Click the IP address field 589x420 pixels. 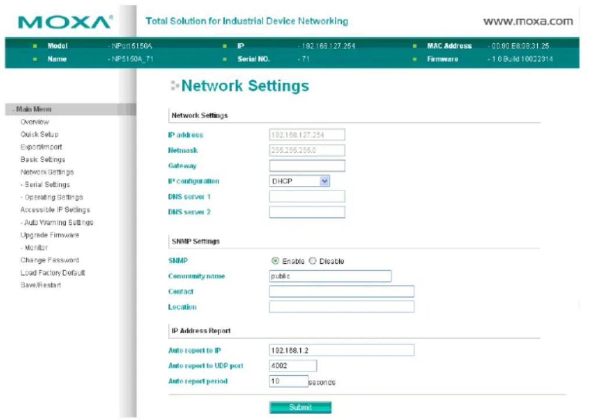tap(307, 135)
